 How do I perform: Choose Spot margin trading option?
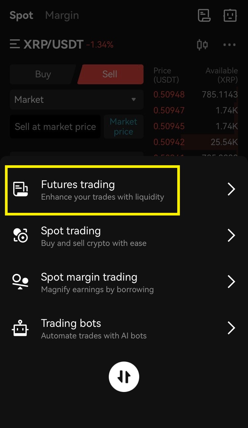[x=124, y=282]
